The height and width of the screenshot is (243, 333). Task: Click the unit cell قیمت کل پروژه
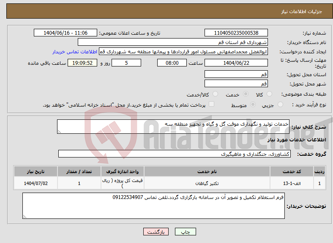[x=122, y=183]
